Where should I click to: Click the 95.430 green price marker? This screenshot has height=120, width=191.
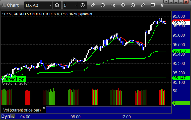tap(181, 51)
